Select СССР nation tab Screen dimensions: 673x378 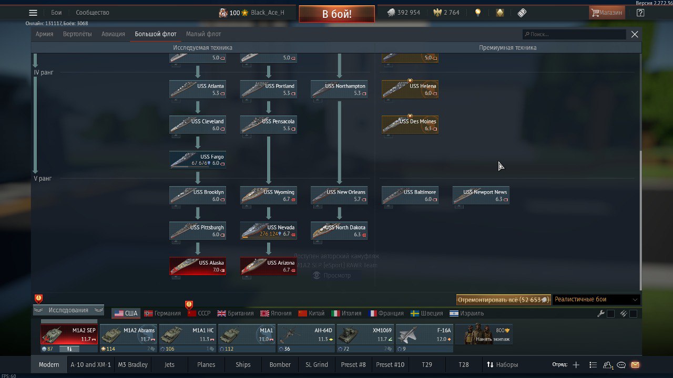199,313
